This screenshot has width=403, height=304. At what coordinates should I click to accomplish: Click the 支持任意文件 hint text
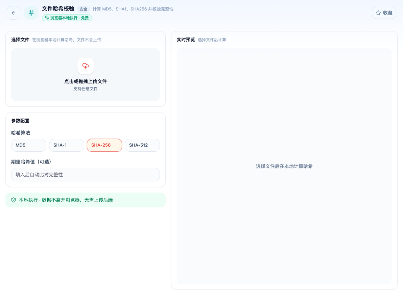tap(86, 89)
